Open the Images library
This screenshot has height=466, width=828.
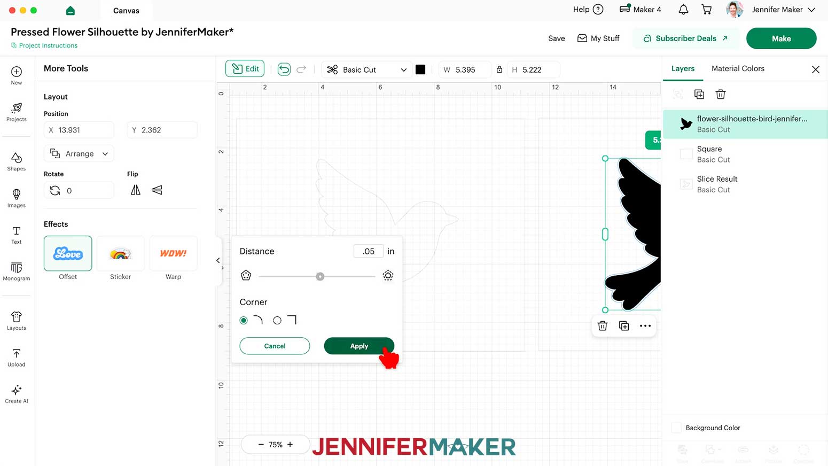[x=17, y=198]
